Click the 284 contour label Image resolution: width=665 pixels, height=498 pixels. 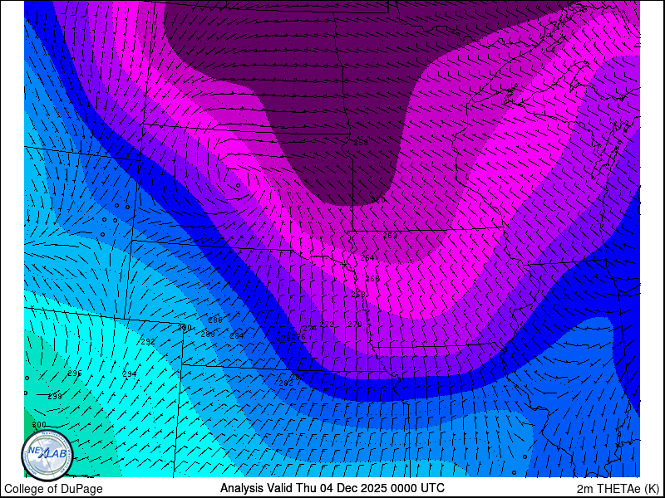237,336
